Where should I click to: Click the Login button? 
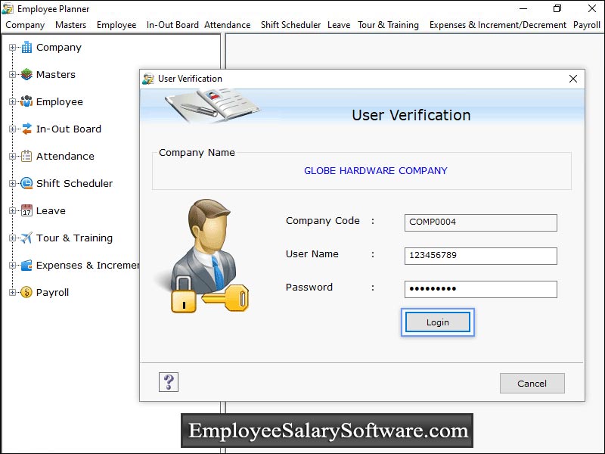click(x=437, y=322)
